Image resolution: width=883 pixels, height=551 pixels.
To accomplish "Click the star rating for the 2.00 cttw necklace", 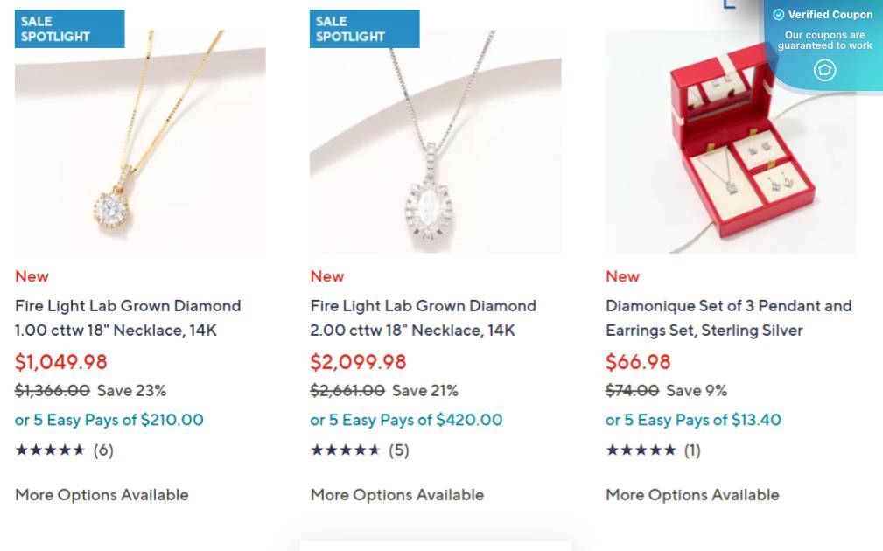I will (345, 450).
